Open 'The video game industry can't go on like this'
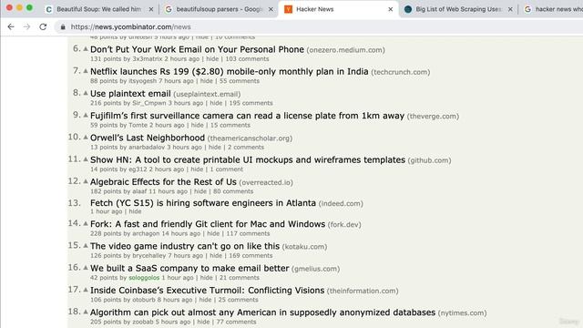Screen dimensions: 583x328 pos(185,246)
